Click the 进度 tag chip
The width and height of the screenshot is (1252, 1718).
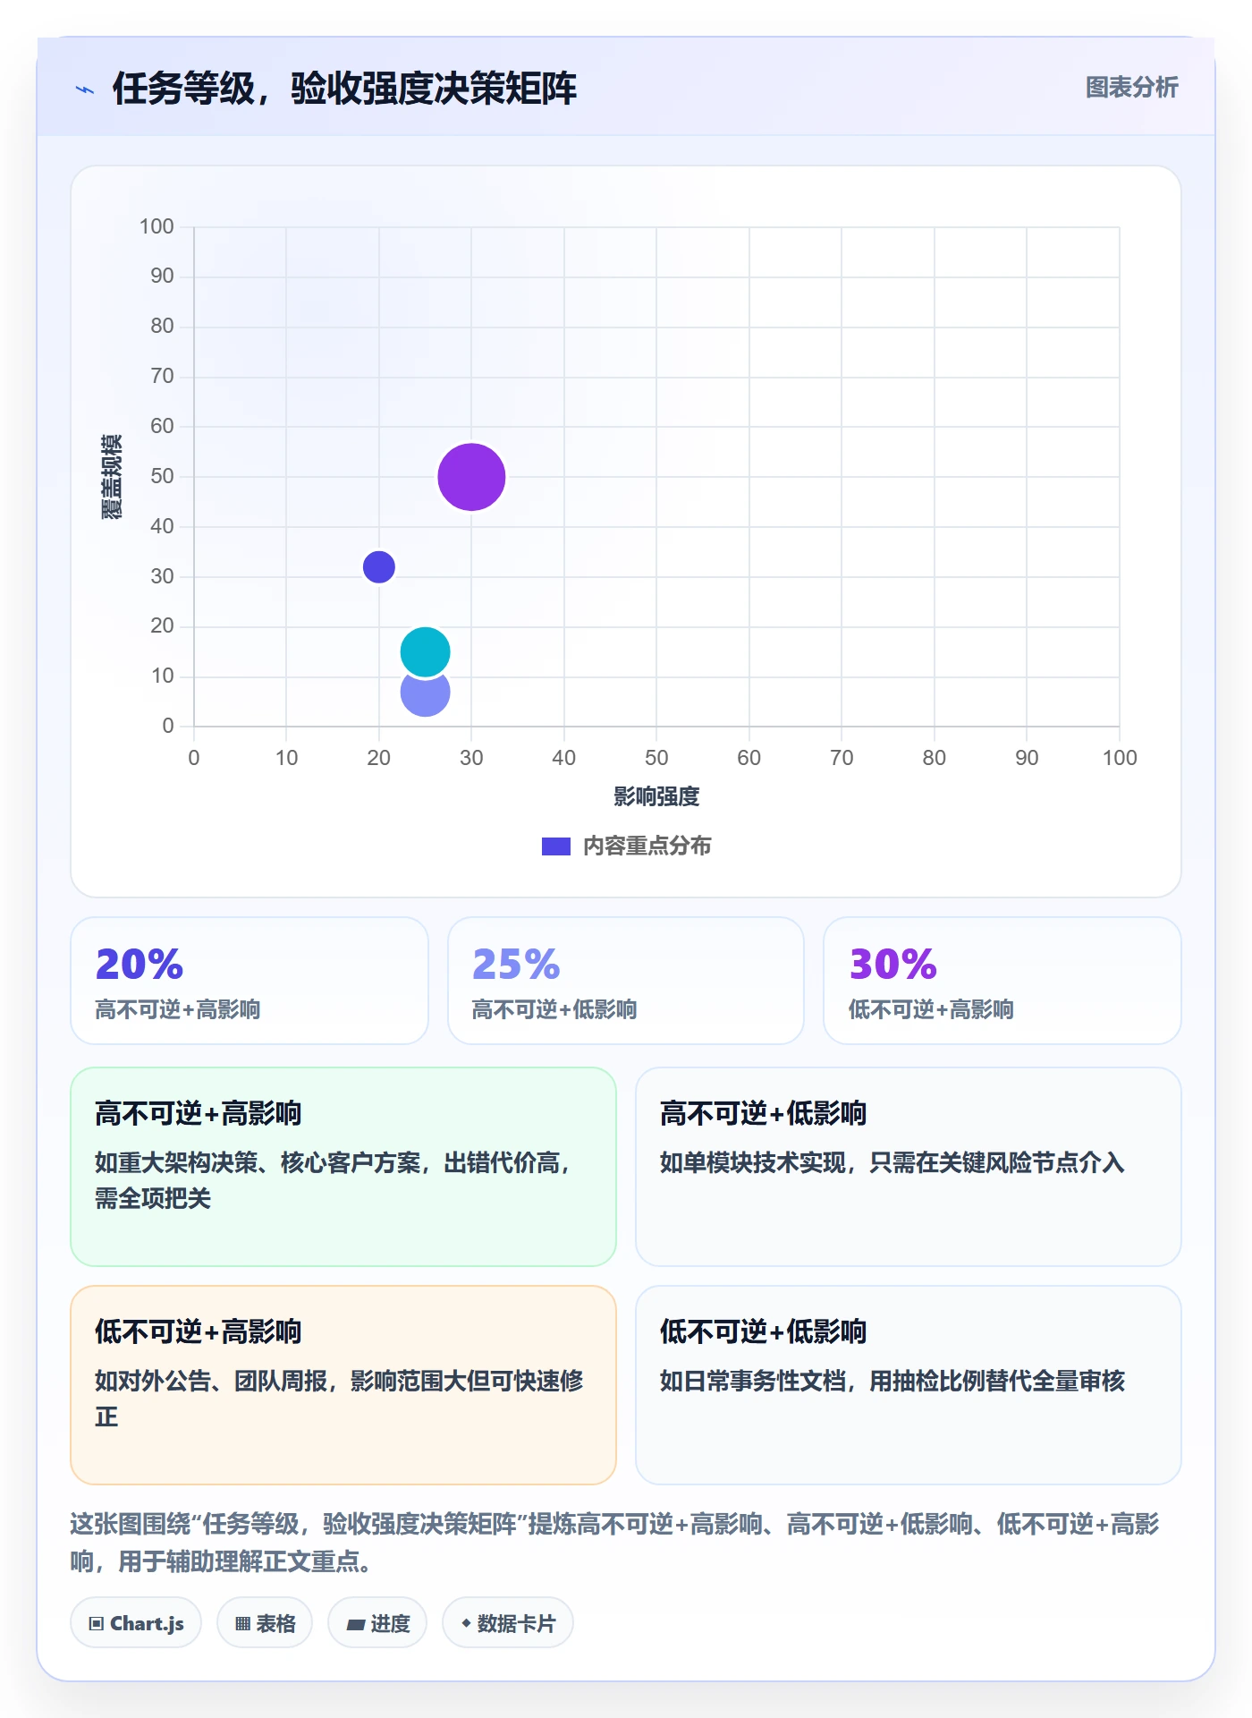click(377, 1623)
